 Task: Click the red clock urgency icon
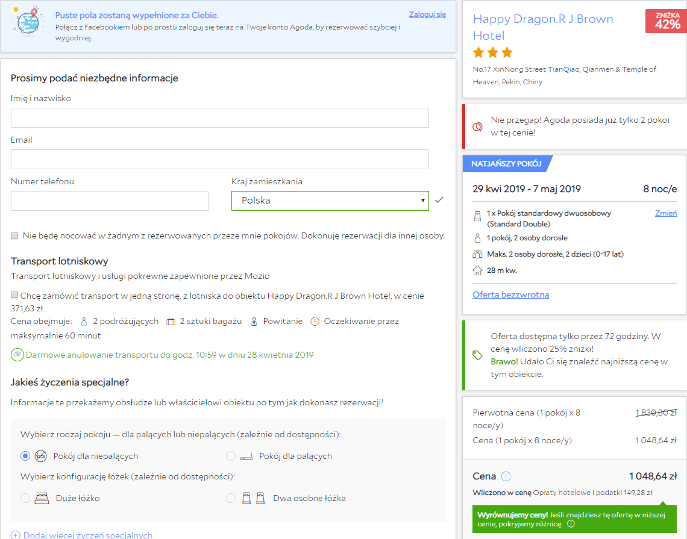pyautogui.click(x=477, y=126)
